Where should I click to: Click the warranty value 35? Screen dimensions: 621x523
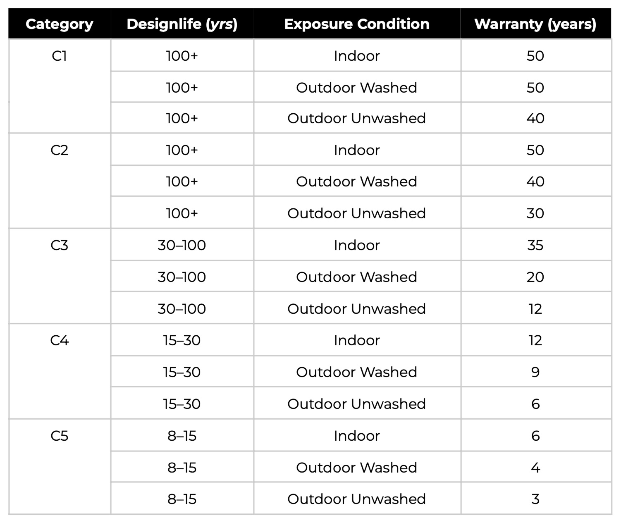click(x=535, y=245)
